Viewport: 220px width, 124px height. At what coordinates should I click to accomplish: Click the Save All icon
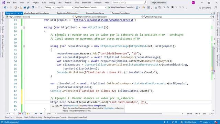28,8
